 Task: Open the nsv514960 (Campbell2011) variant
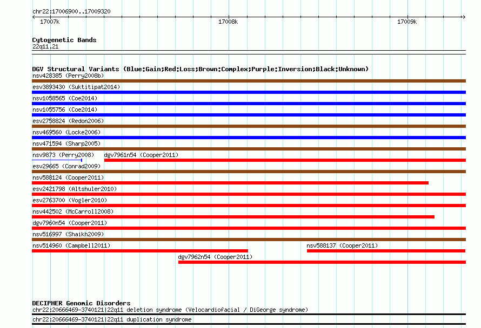pos(71,245)
